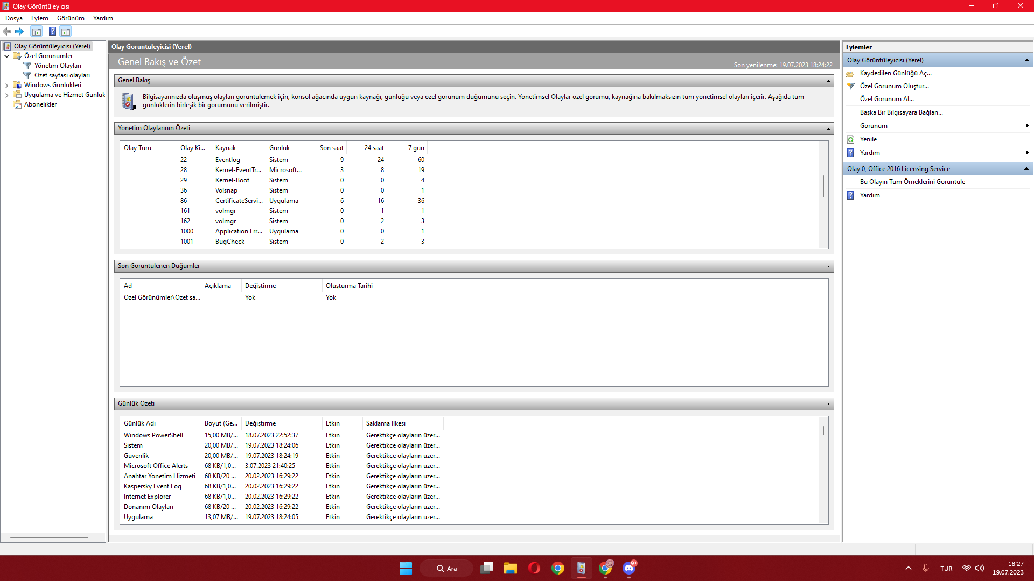The image size is (1034, 581).
Task: Click show/hide action pane toolbar icon
Action: pyautogui.click(x=65, y=31)
